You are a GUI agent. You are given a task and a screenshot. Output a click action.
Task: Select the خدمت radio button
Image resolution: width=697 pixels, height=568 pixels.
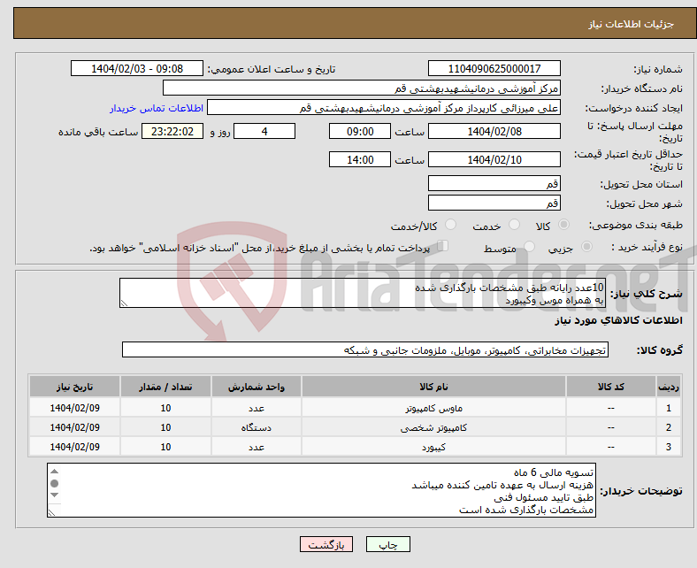click(514, 225)
